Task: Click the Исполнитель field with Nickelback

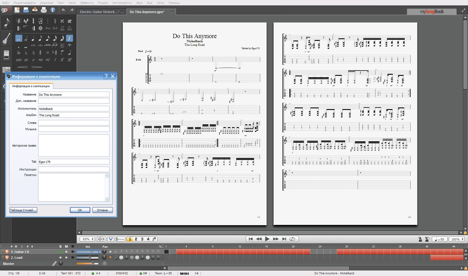Action: click(74, 109)
